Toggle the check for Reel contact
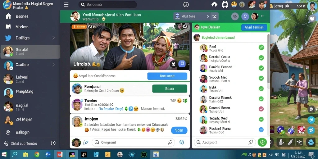 pos(261,48)
